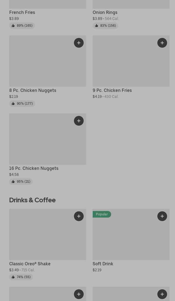Add 8 Pc. Chicken Nuggets to the order
Viewport: 175px width, 301px height.
(79, 43)
